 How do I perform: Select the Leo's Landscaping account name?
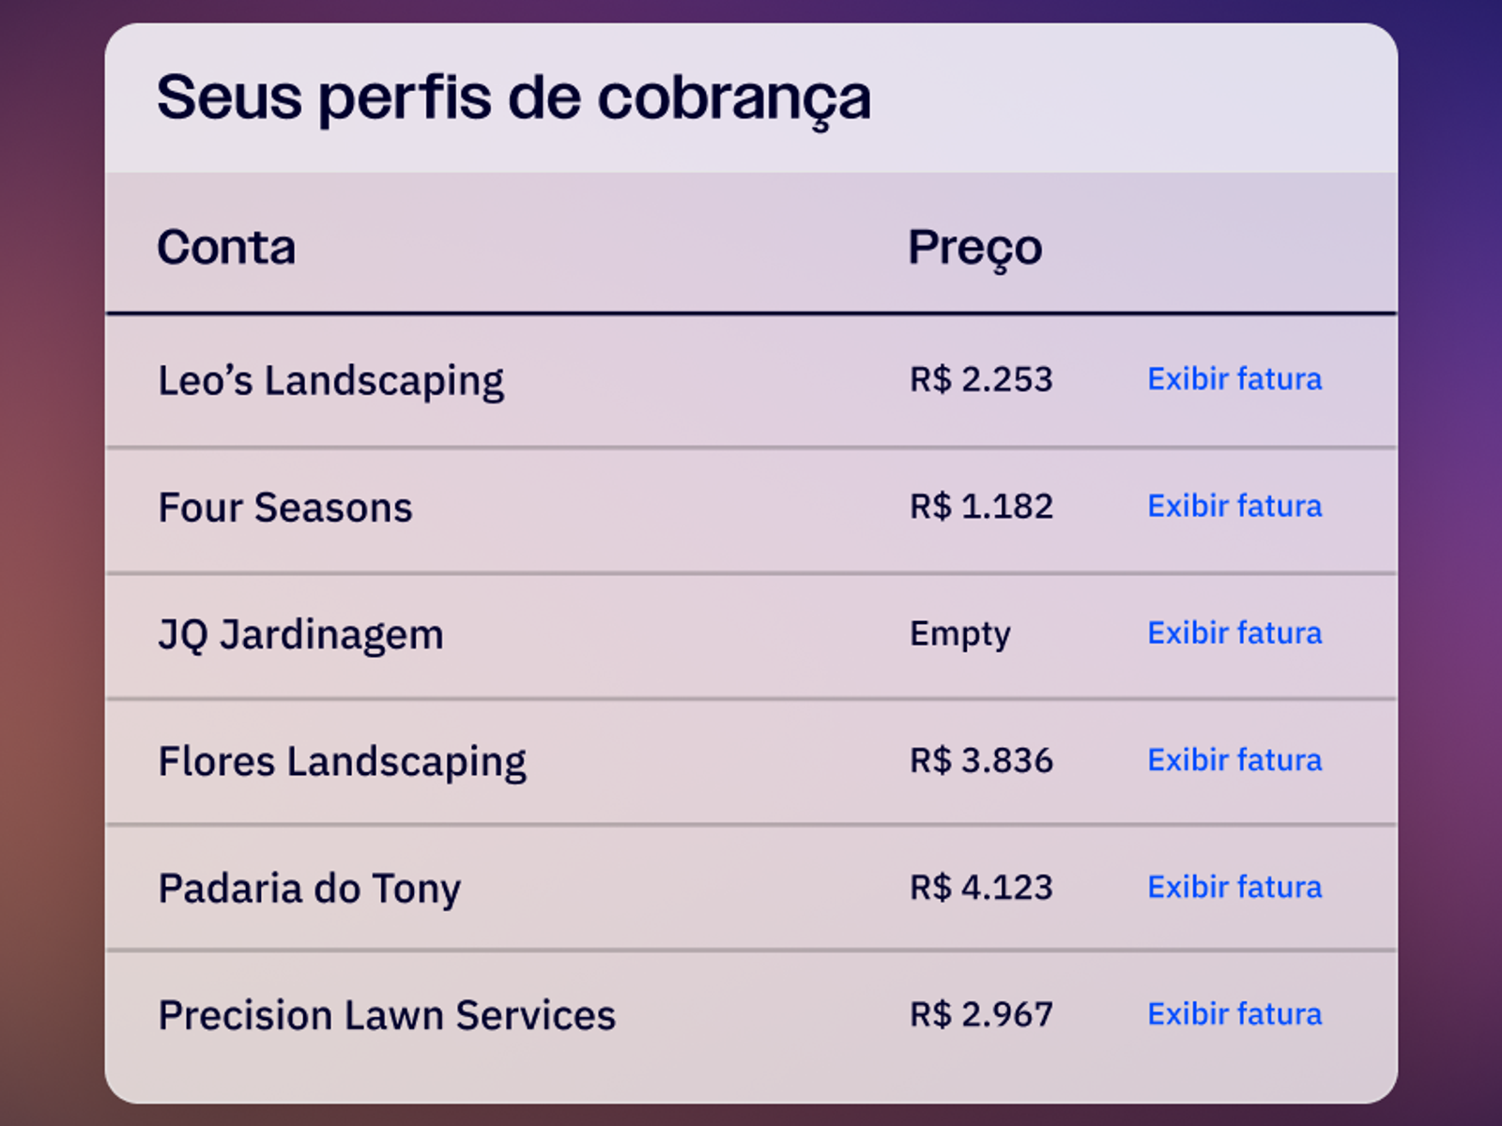coord(330,381)
